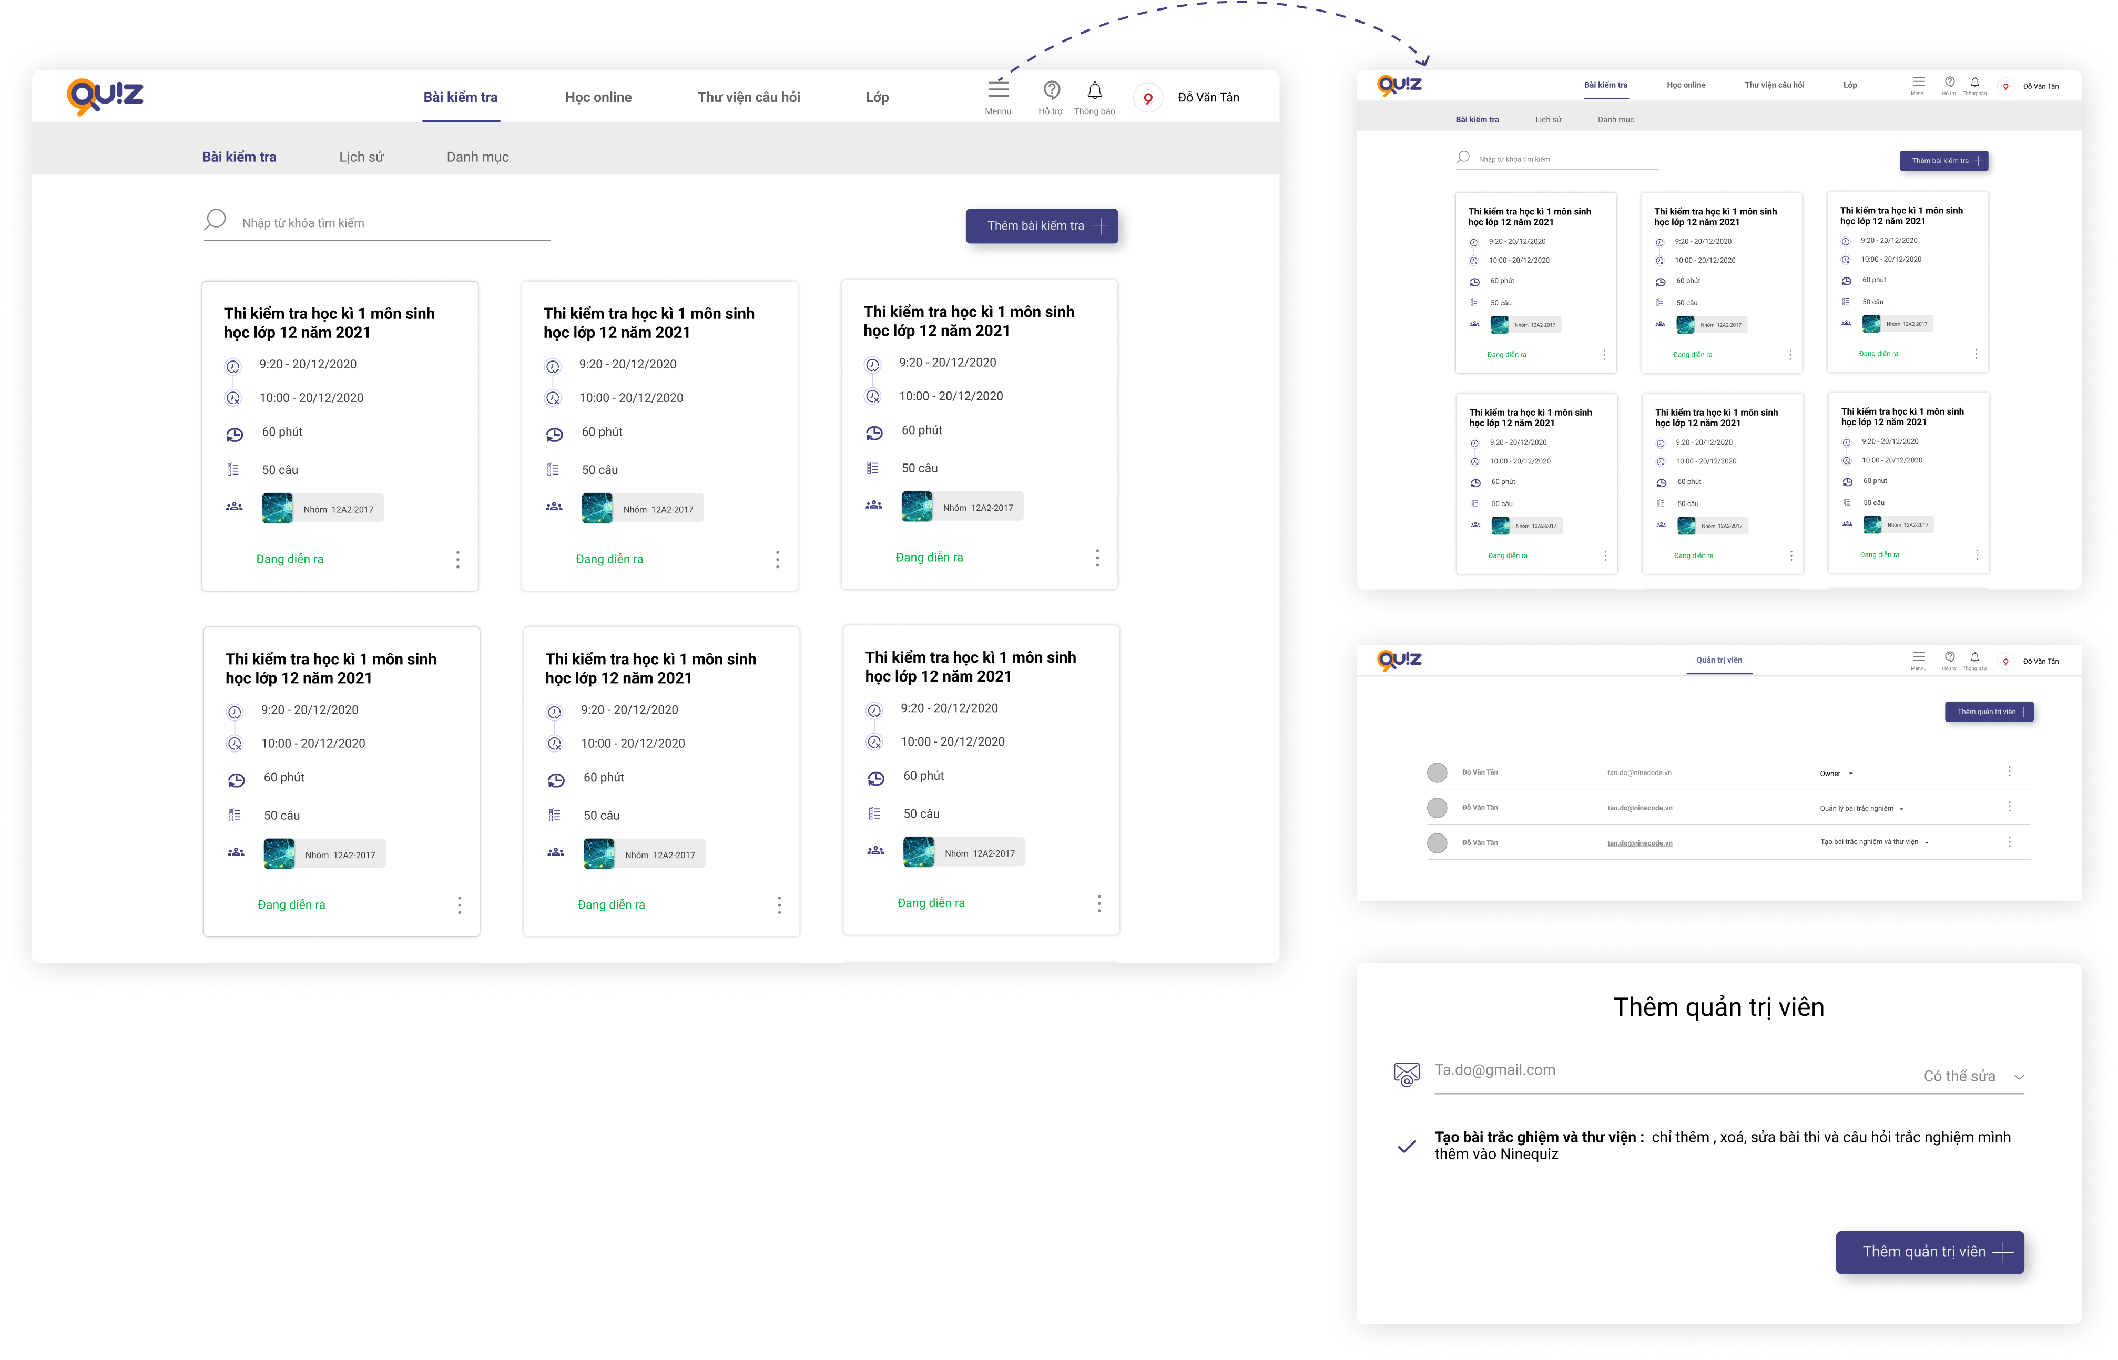The image size is (2118, 1360).
Task: Click Thêm bài kiểm tra in the small test-list screen
Action: click(x=1944, y=161)
